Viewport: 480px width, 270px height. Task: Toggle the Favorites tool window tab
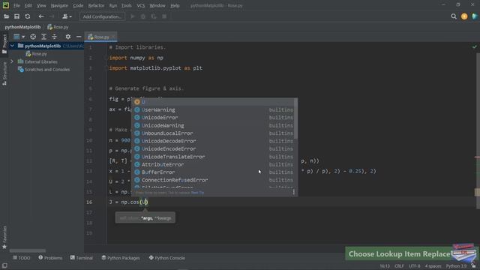pyautogui.click(x=4, y=238)
